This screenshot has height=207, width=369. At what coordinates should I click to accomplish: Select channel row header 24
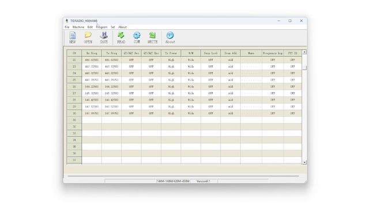74,73
